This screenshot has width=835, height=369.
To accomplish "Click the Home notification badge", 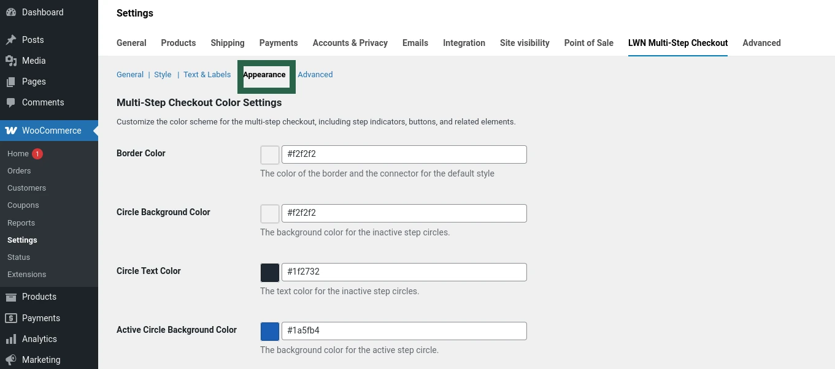I will [37, 154].
